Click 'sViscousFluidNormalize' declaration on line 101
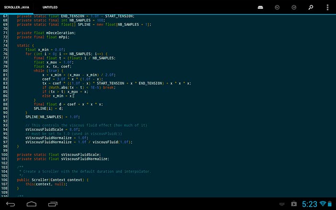 pos(84,159)
